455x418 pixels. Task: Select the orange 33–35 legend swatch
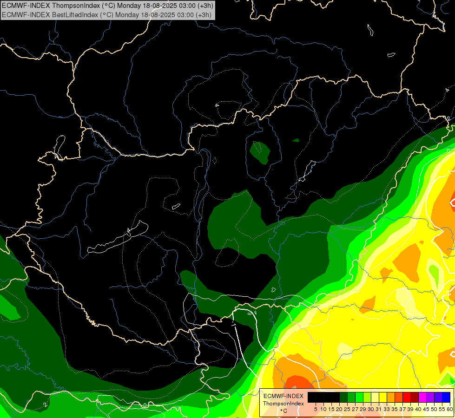391,397
